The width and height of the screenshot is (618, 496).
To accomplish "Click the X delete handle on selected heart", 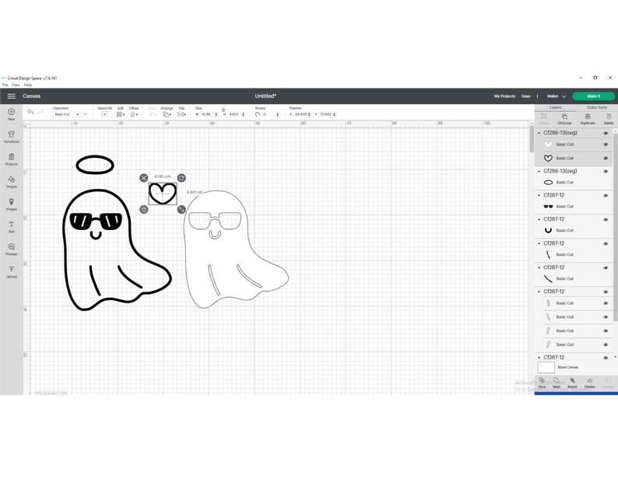I will [144, 178].
